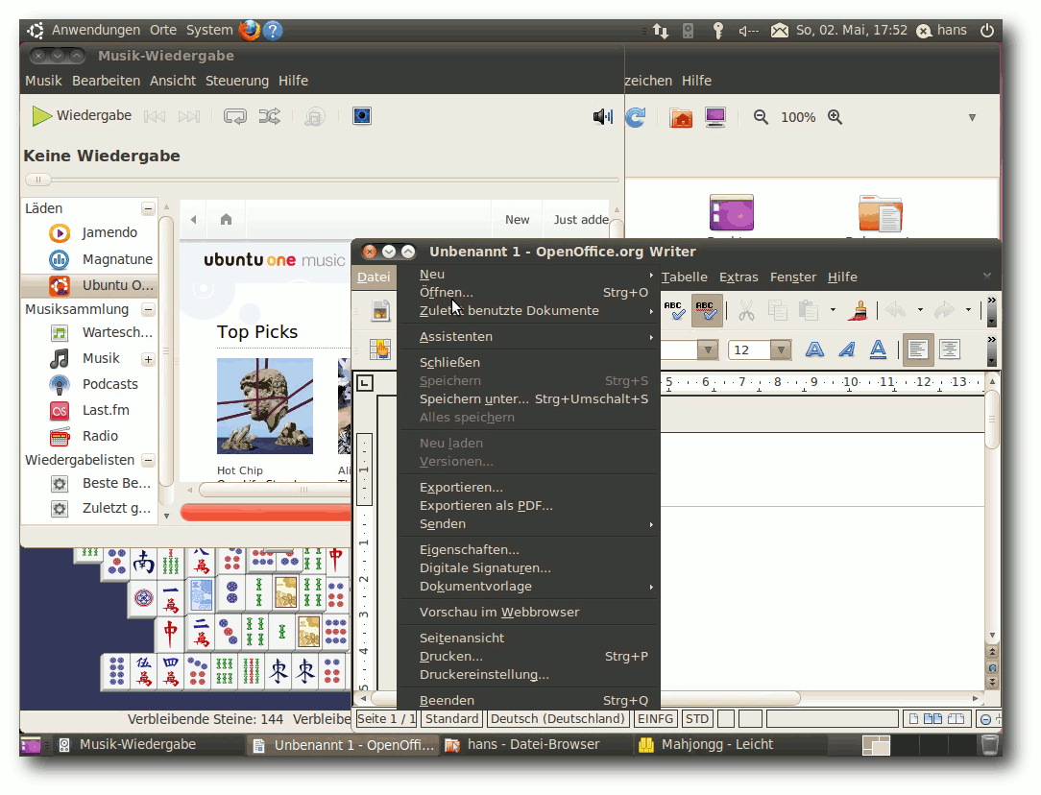Toggle underline formatting in Writer
This screenshot has height=795, width=1041.
[879, 349]
